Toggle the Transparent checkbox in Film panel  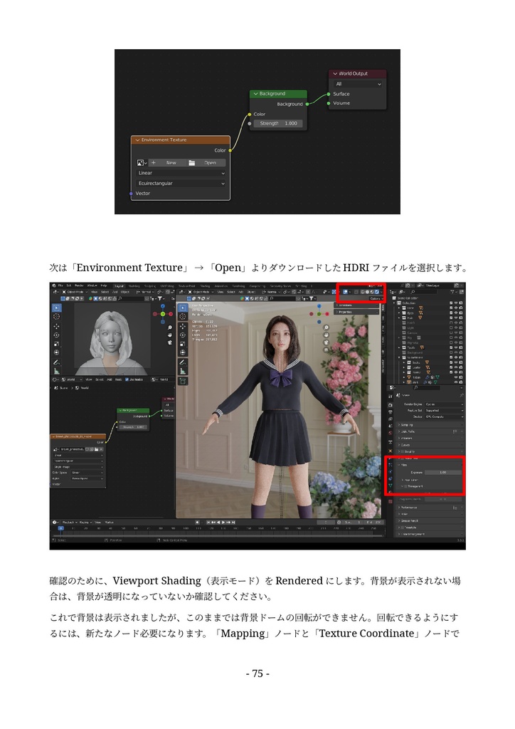[408, 486]
